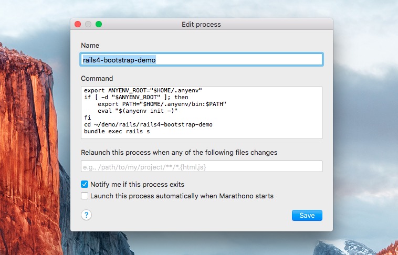Click the "Notify me if this process exits" label
The image size is (398, 255).
pyautogui.click(x=137, y=184)
